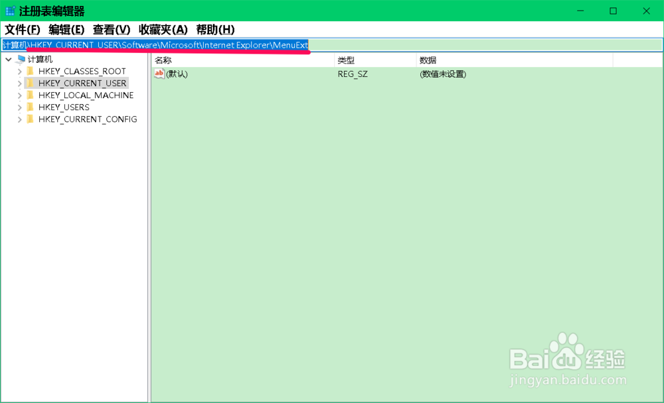Screen dimensions: 664x403
Task: Open the 帮助(H) menu
Action: click(x=215, y=30)
